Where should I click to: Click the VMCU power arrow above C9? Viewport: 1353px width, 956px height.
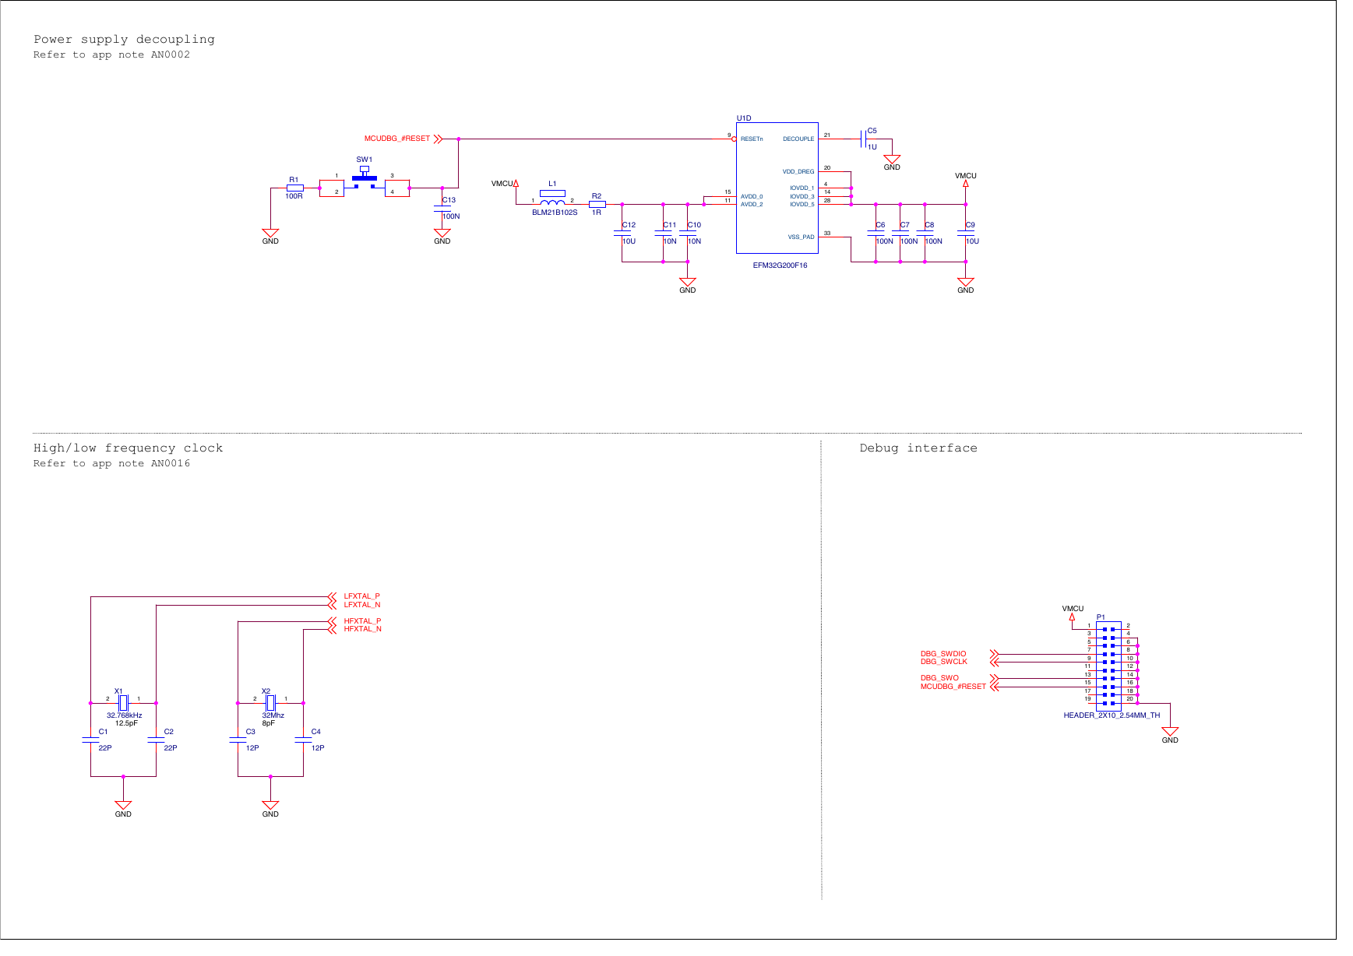click(966, 184)
